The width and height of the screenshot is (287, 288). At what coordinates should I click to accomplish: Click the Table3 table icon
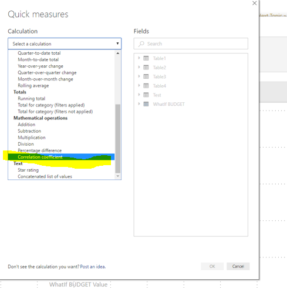tap(146, 76)
